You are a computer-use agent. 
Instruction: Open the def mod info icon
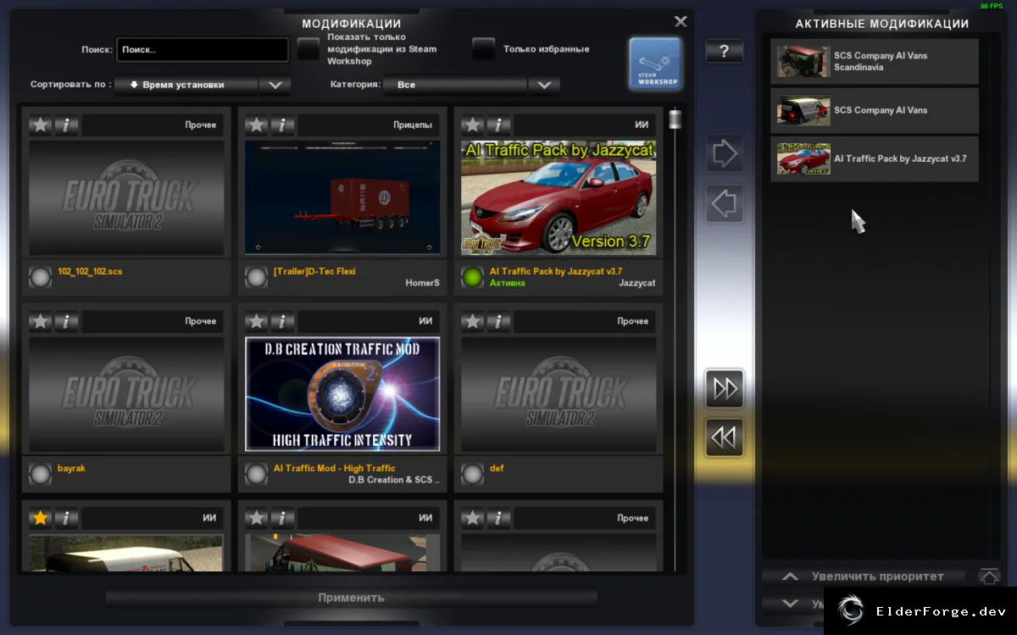coord(498,322)
